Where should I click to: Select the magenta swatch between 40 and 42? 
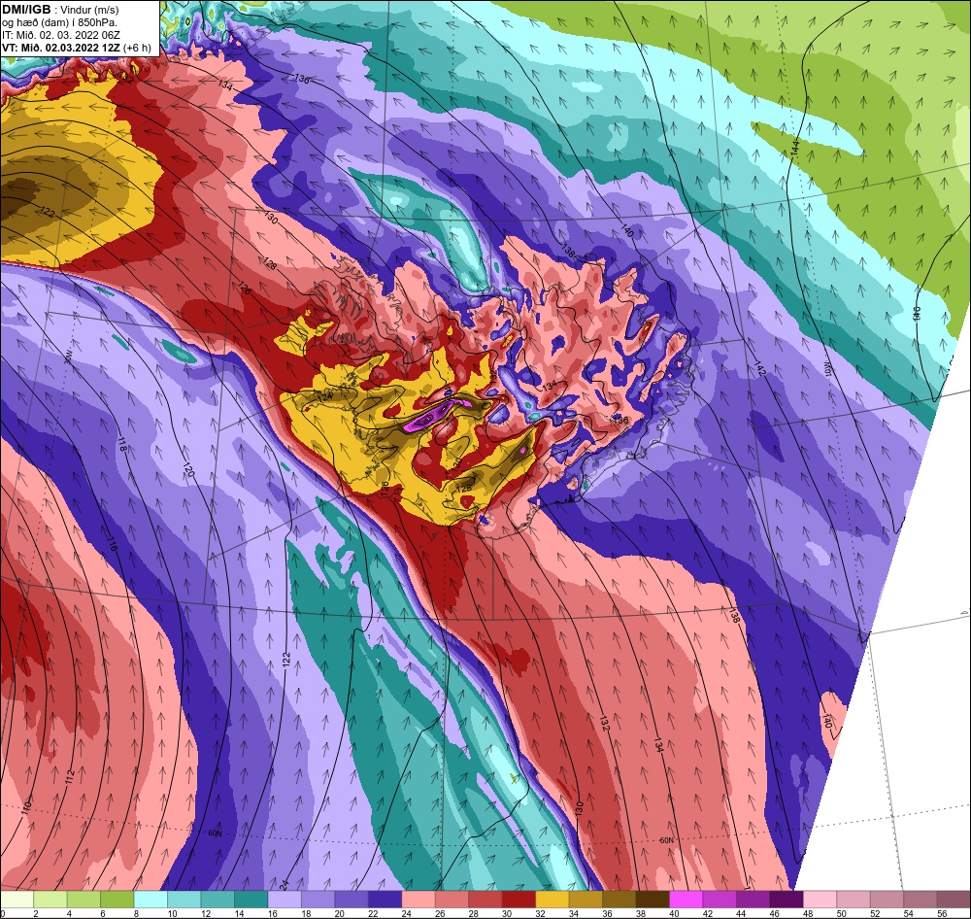click(x=686, y=900)
